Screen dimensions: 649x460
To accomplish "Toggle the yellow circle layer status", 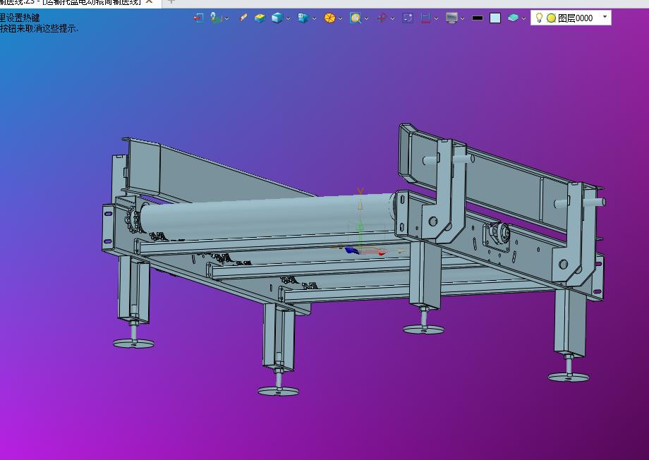I will [x=552, y=18].
